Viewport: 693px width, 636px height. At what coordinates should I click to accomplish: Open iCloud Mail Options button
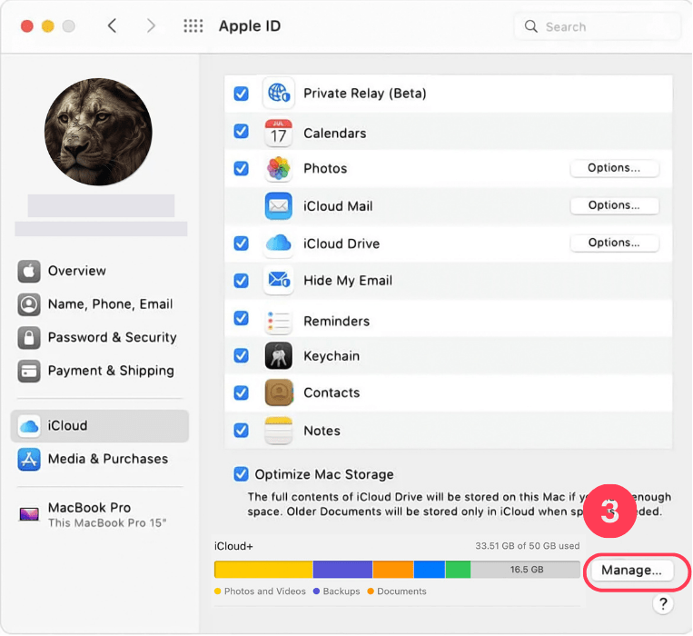point(614,205)
